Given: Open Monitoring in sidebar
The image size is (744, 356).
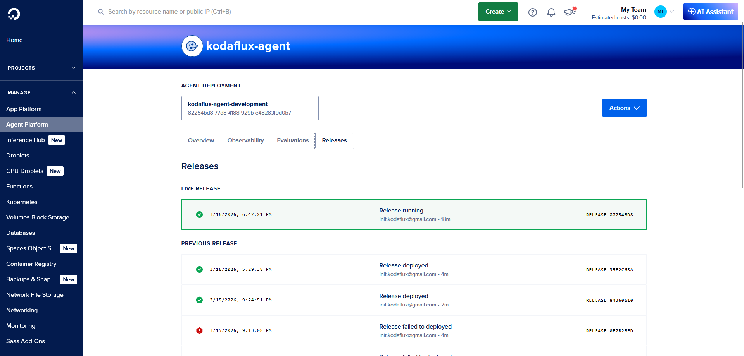Looking at the screenshot, I should tap(21, 326).
